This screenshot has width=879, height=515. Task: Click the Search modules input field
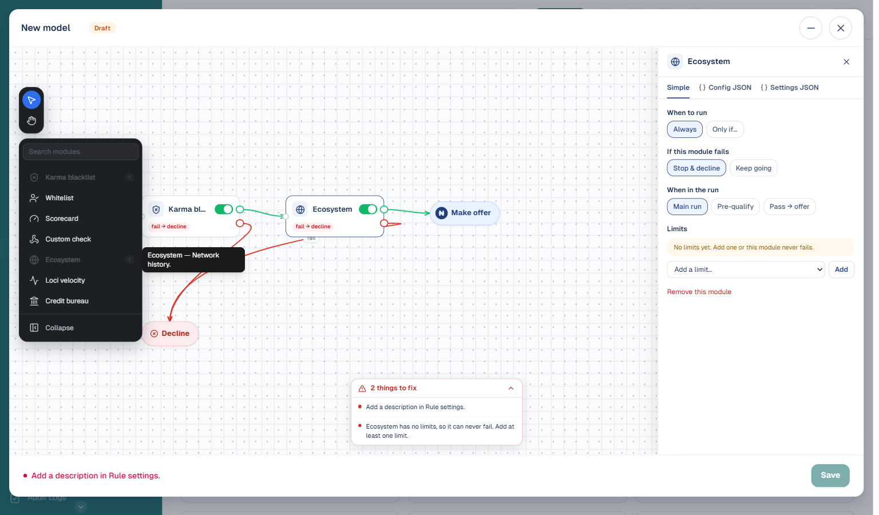(x=81, y=152)
